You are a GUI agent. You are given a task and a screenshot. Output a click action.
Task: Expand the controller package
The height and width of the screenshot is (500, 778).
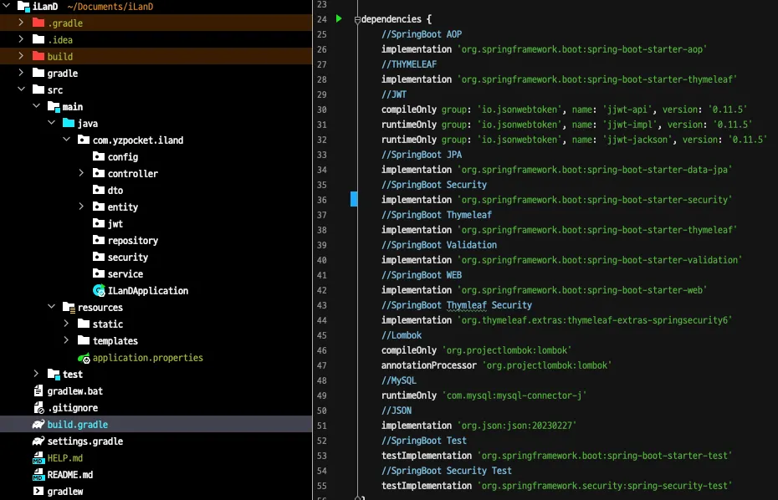pos(81,174)
